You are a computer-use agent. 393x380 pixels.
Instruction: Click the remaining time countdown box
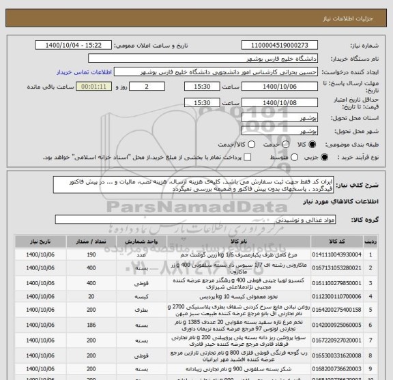coord(93,87)
